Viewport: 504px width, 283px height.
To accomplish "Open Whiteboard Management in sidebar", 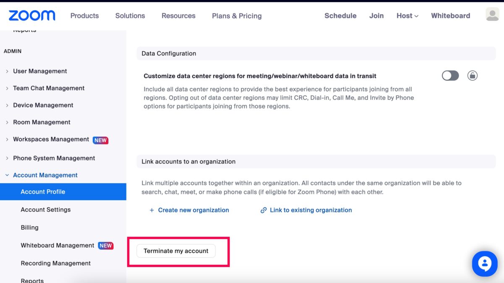I will (x=58, y=246).
